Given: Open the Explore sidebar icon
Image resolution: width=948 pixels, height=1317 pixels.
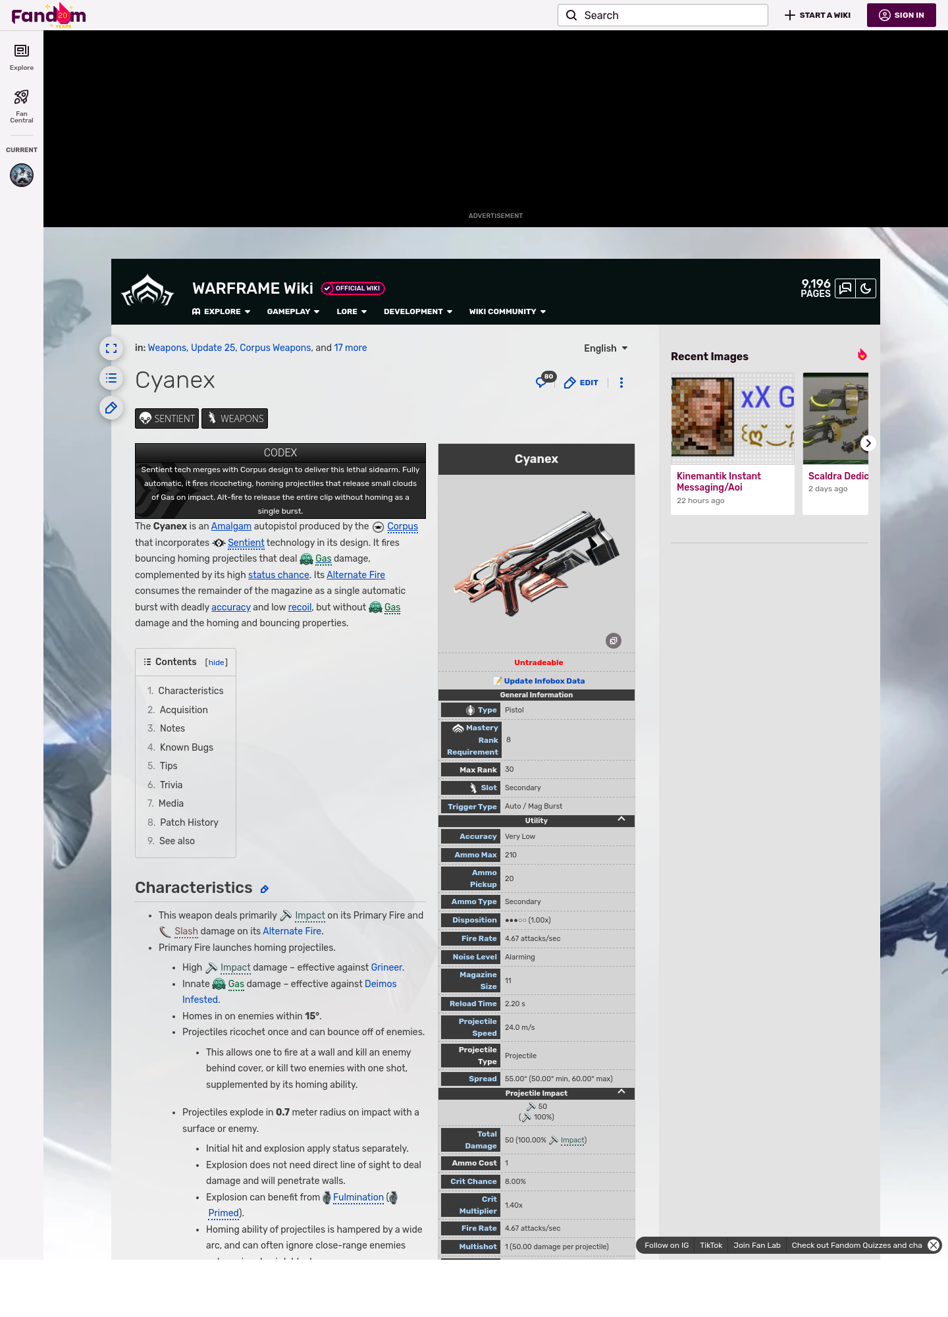Looking at the screenshot, I should [22, 57].
